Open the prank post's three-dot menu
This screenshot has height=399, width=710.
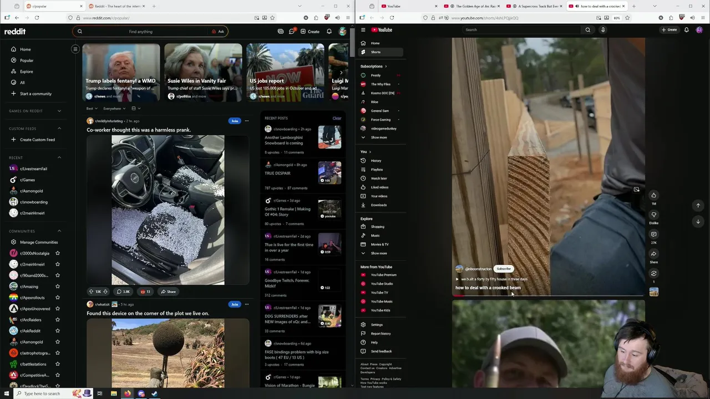point(247,121)
